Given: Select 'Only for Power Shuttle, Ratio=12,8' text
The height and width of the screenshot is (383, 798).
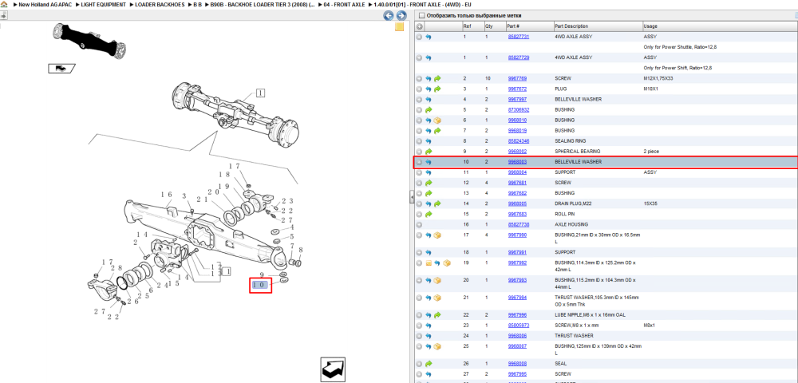Looking at the screenshot, I should tap(681, 47).
